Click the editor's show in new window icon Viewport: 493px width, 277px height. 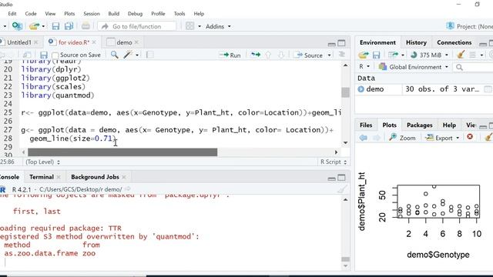27,55
